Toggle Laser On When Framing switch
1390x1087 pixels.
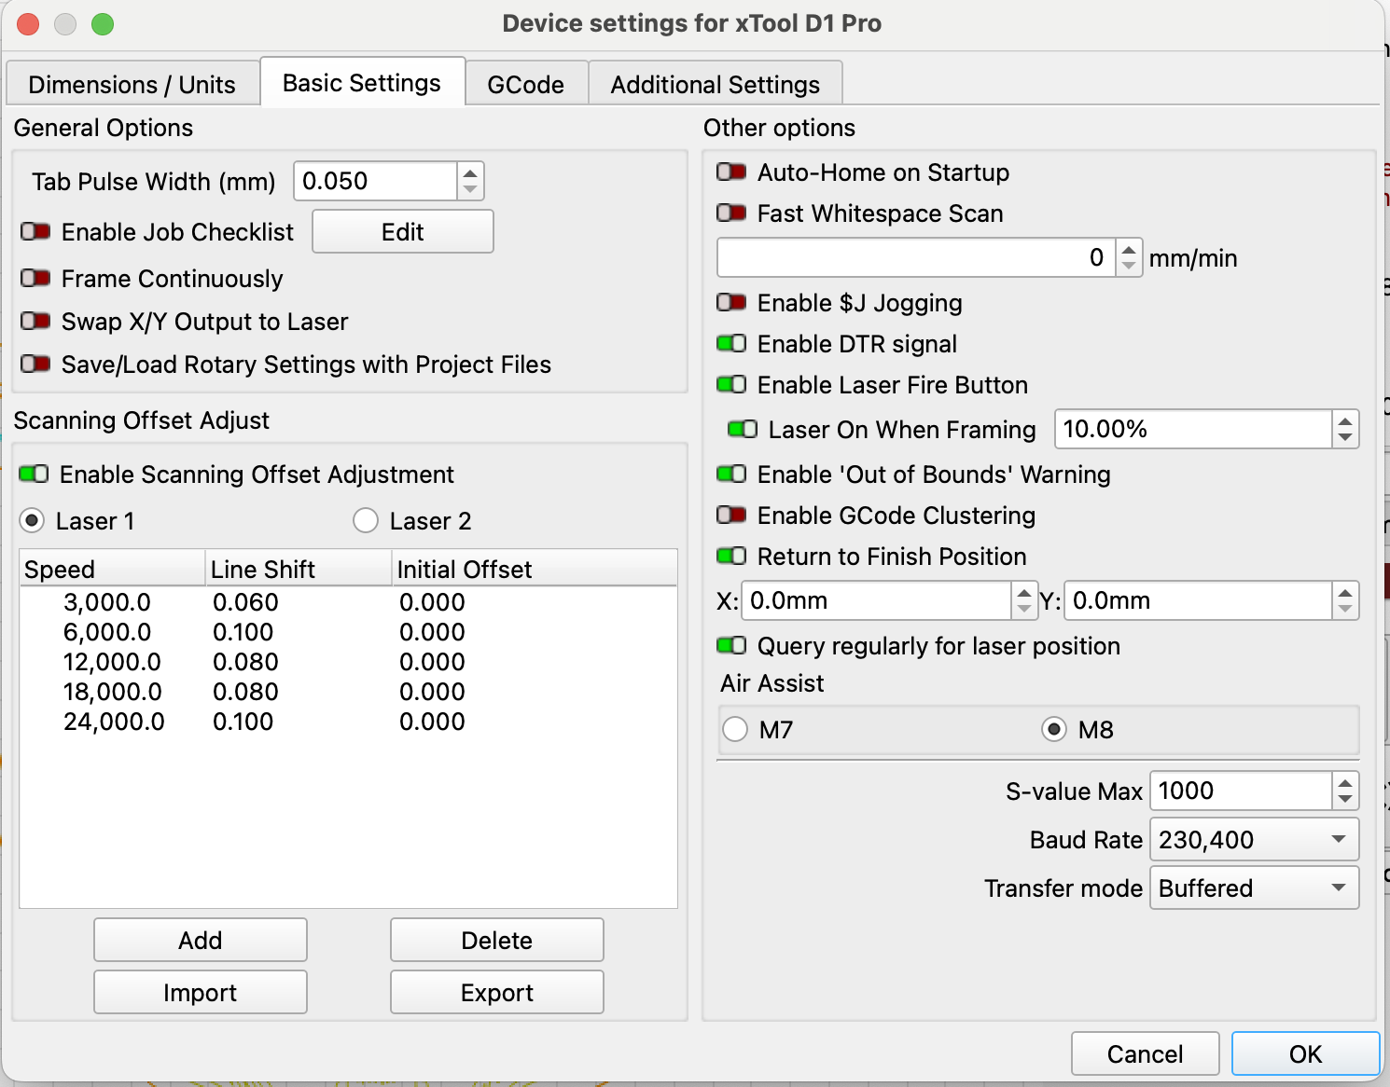tap(743, 429)
